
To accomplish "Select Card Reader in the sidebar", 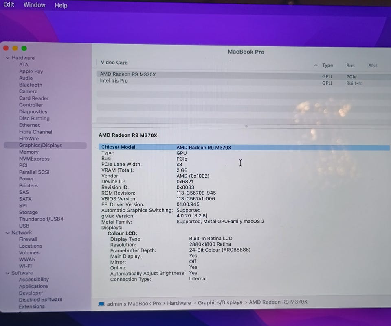I will [34, 98].
